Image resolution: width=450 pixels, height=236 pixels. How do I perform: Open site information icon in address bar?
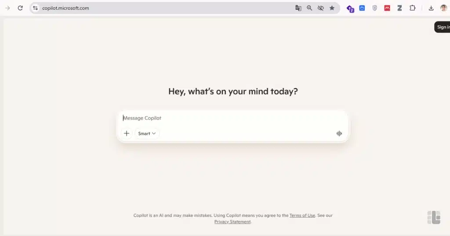[35, 8]
